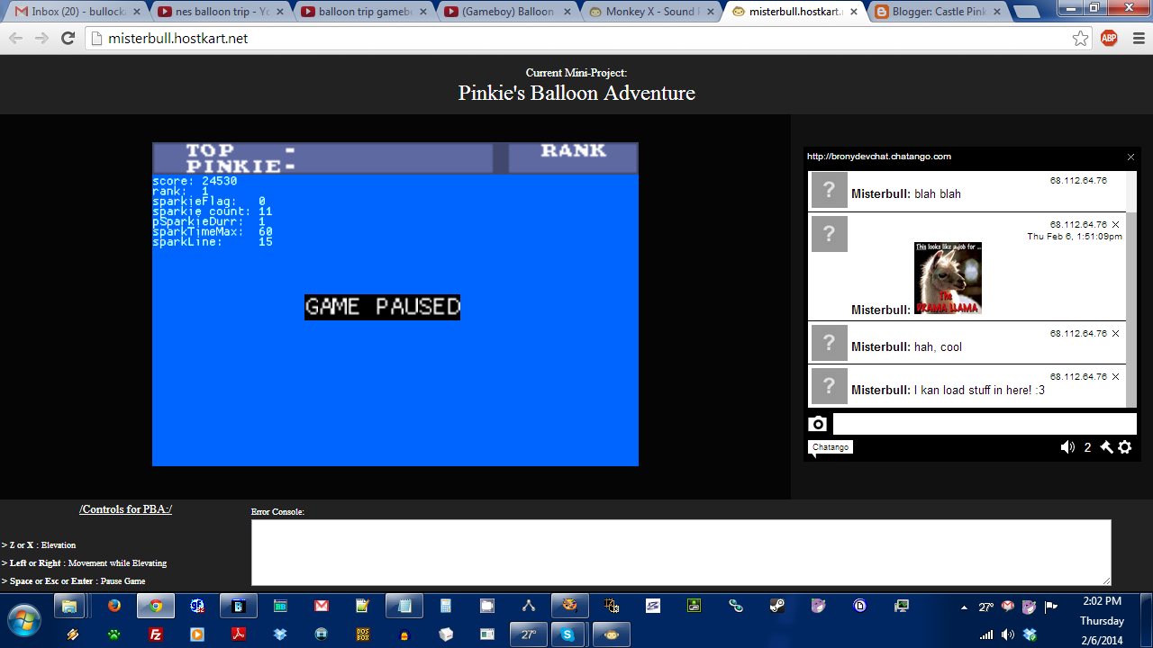Open Adobe Reader from the taskbar

click(239, 634)
